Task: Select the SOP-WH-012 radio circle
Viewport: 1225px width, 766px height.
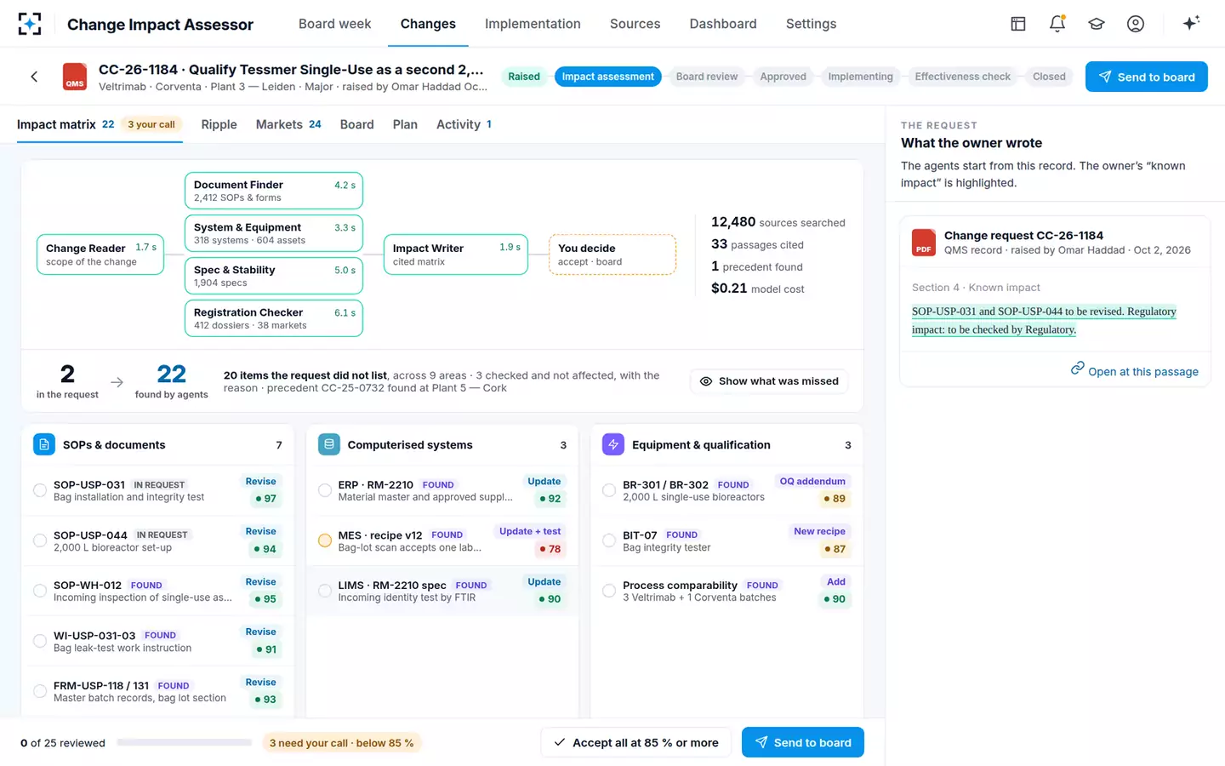Action: 40,591
